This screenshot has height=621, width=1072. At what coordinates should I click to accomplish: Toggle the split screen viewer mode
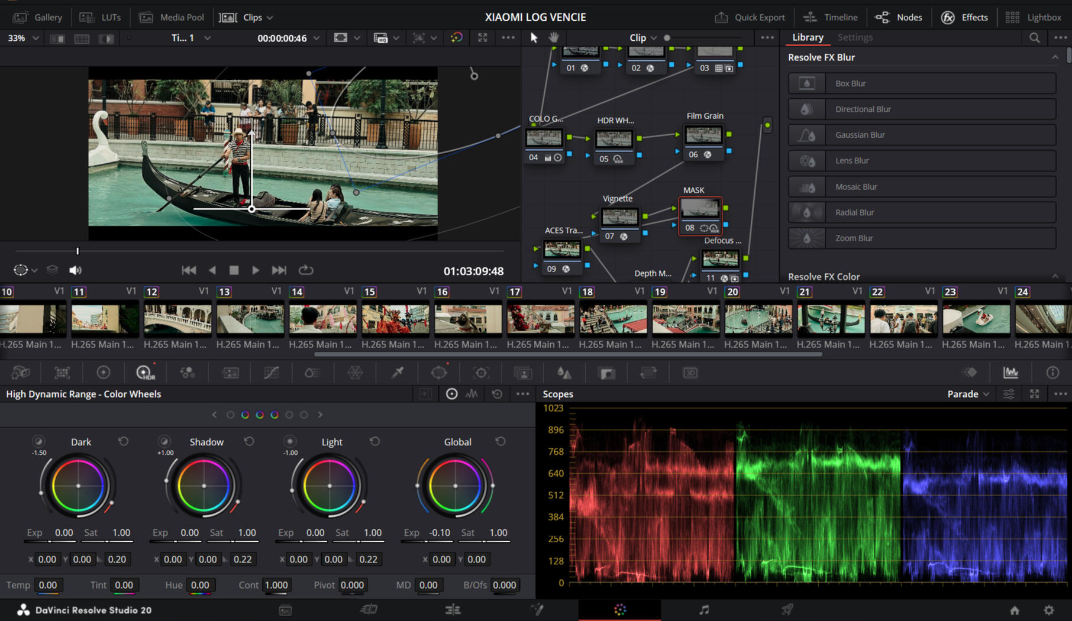pyautogui.click(x=82, y=38)
